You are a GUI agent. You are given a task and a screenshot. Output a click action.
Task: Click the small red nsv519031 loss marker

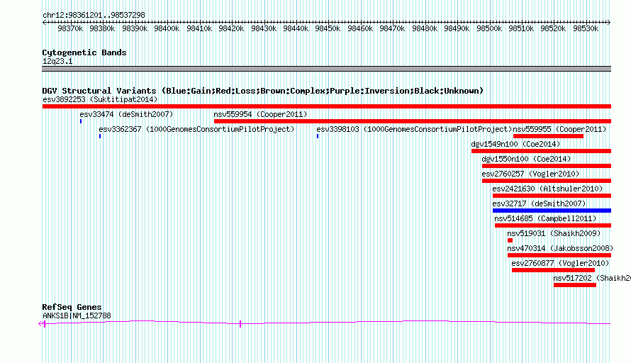510,240
